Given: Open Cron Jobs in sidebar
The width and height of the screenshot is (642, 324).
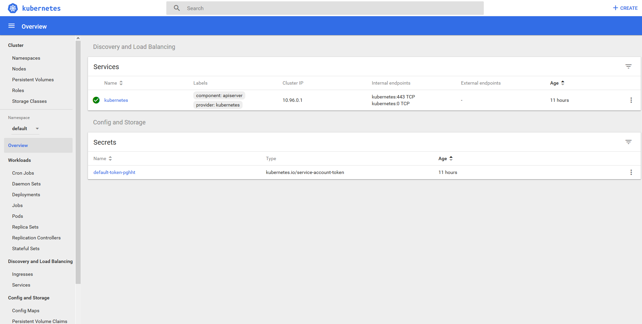Looking at the screenshot, I should [23, 173].
